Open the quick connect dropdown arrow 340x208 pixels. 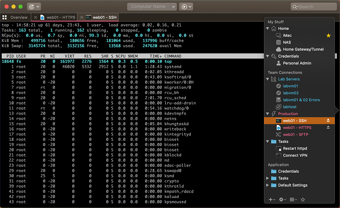[x=38, y=7]
